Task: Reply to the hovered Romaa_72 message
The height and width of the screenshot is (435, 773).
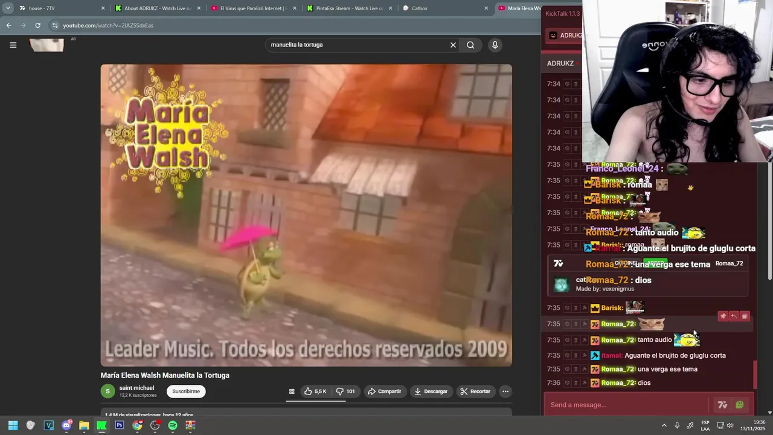Action: point(734,316)
